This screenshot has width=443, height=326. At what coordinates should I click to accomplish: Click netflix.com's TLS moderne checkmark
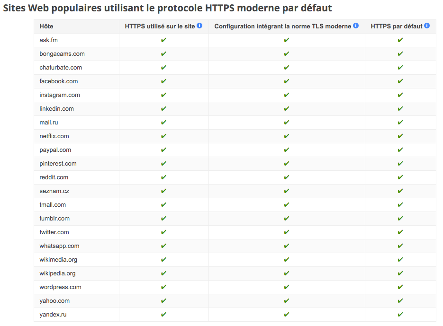click(287, 136)
